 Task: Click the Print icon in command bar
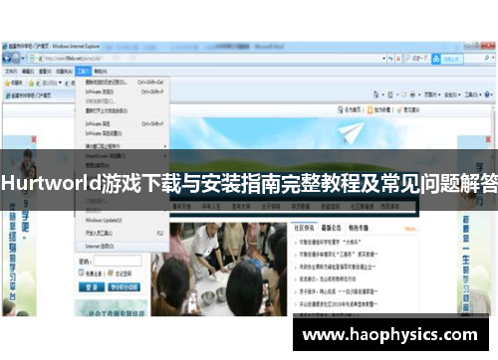412,94
